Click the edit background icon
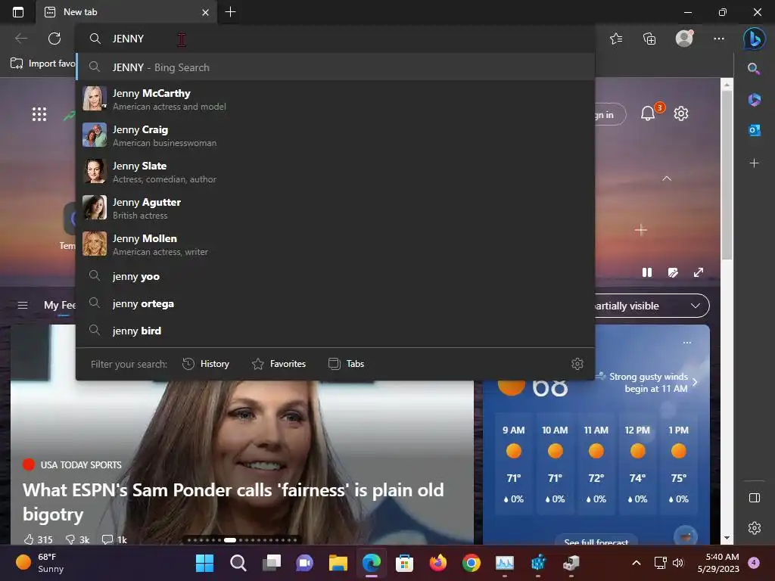 point(673,272)
